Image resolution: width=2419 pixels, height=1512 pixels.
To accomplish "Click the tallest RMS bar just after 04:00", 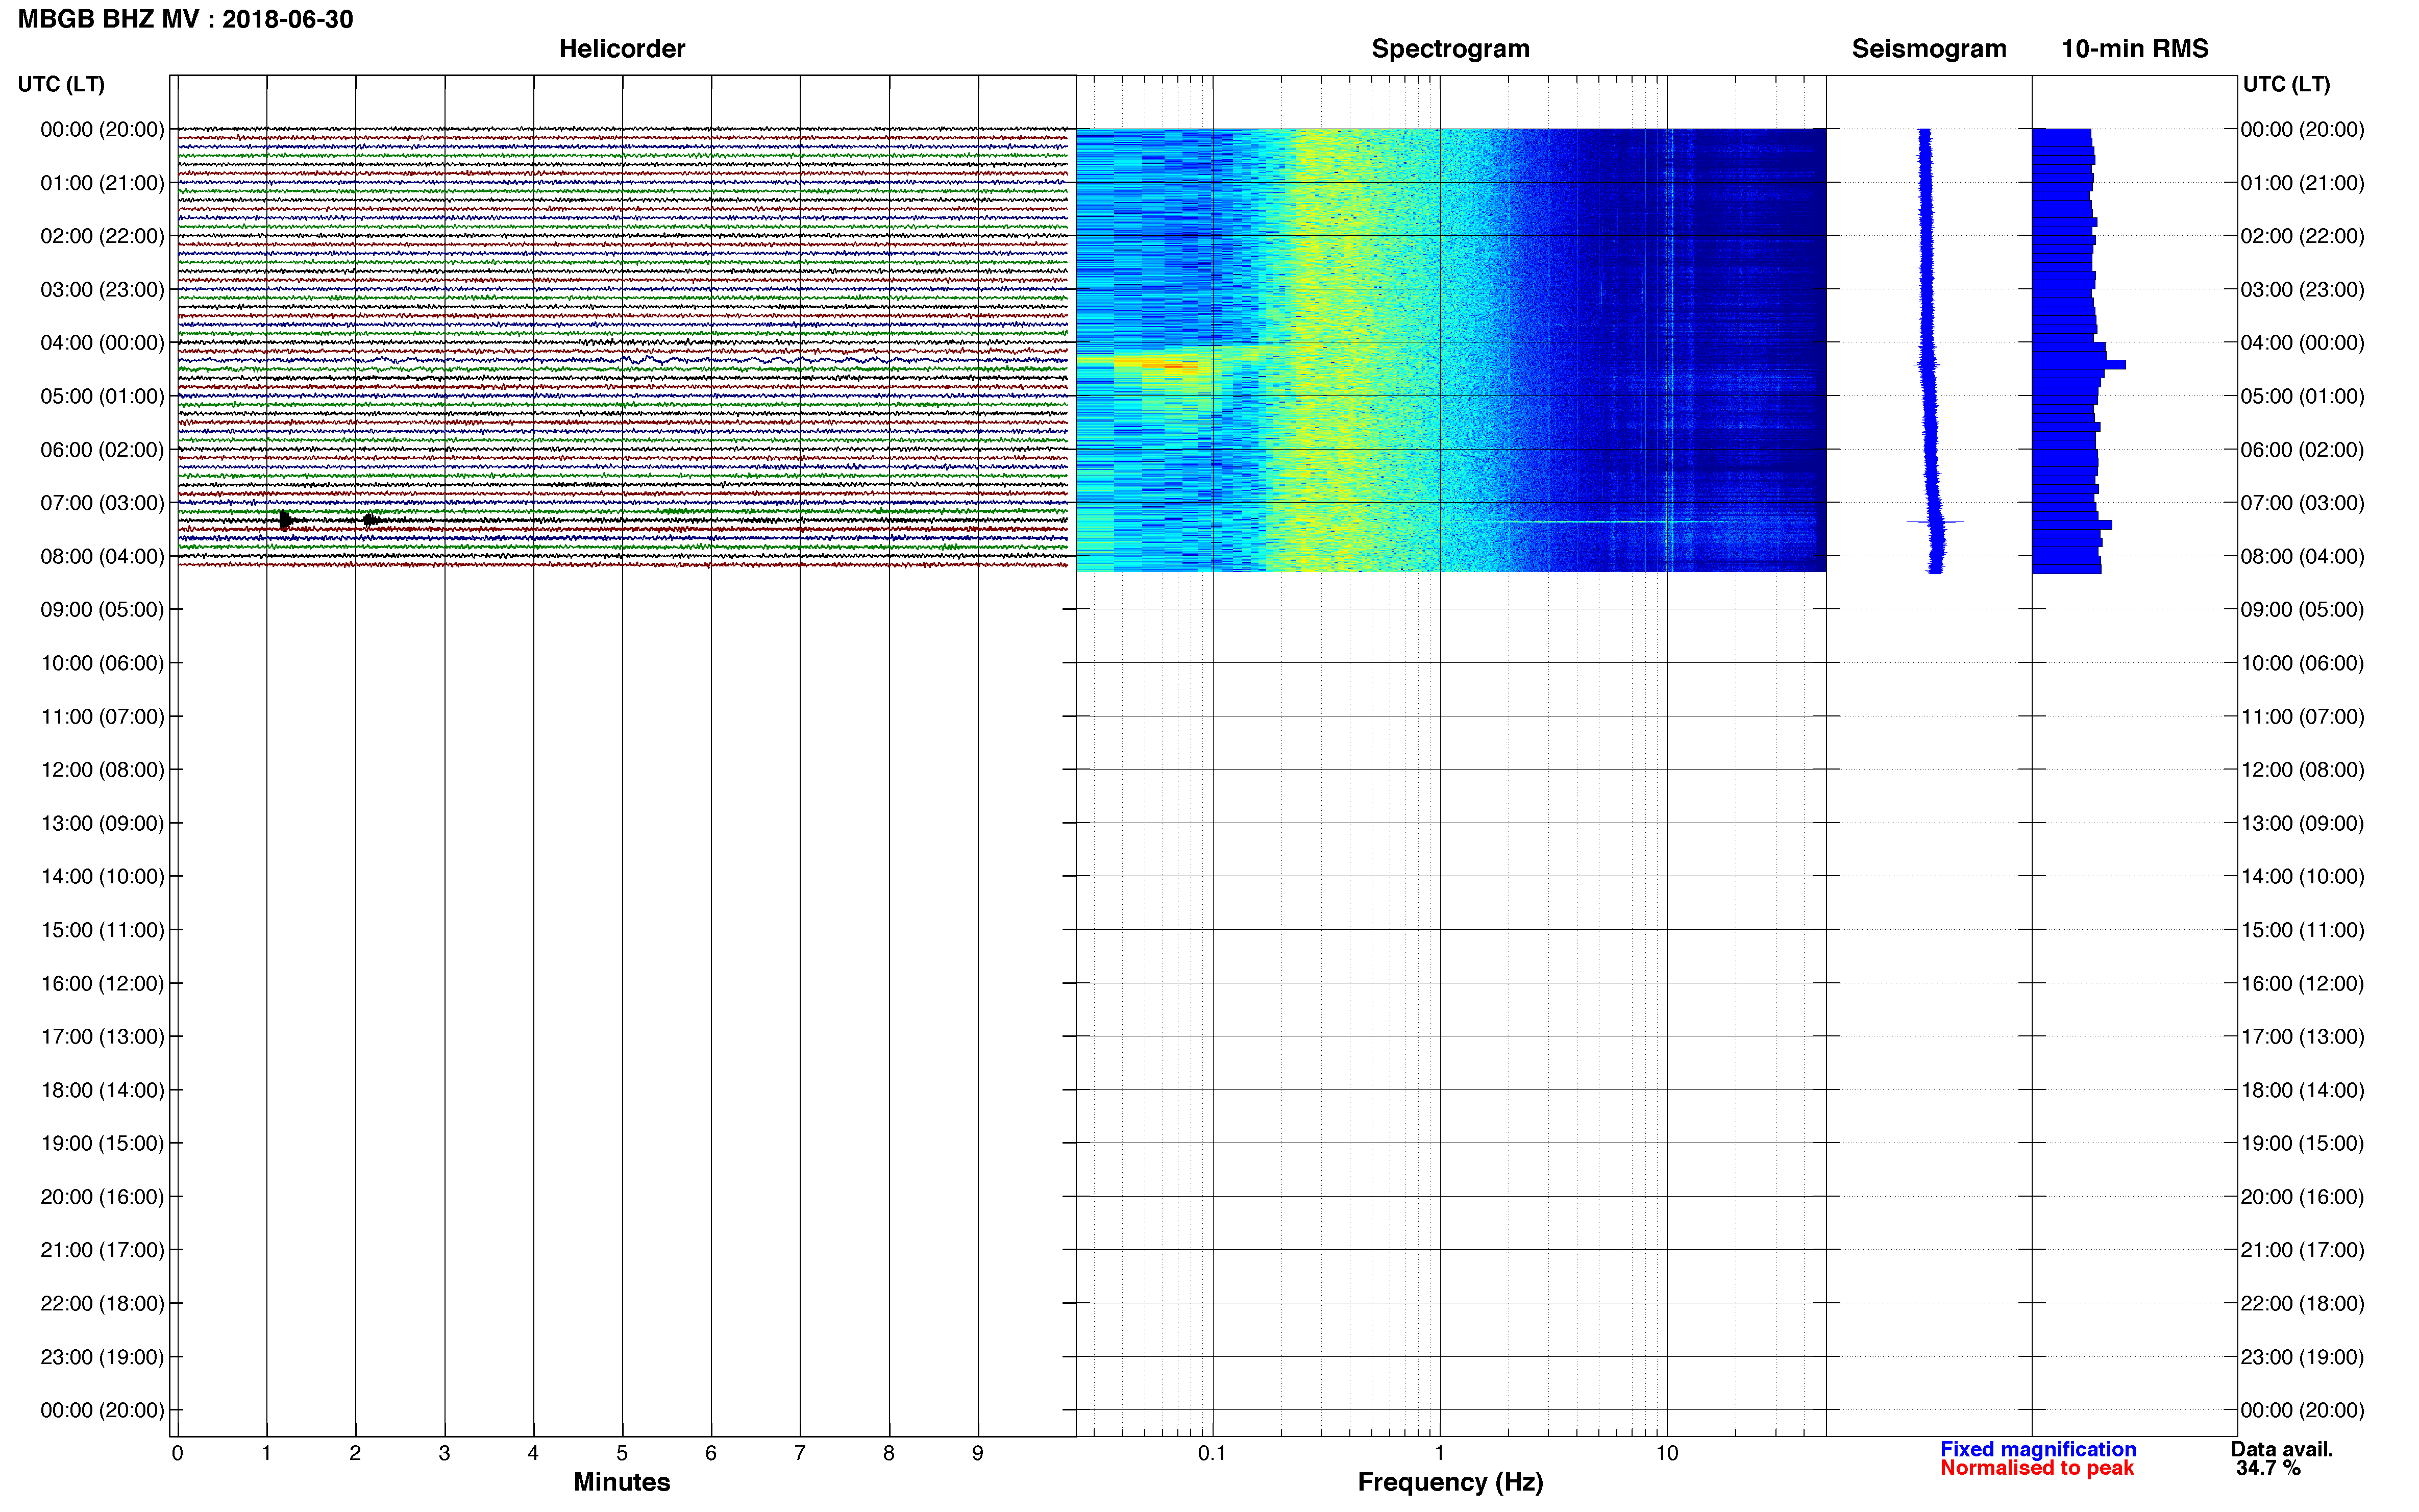I will point(2079,365).
